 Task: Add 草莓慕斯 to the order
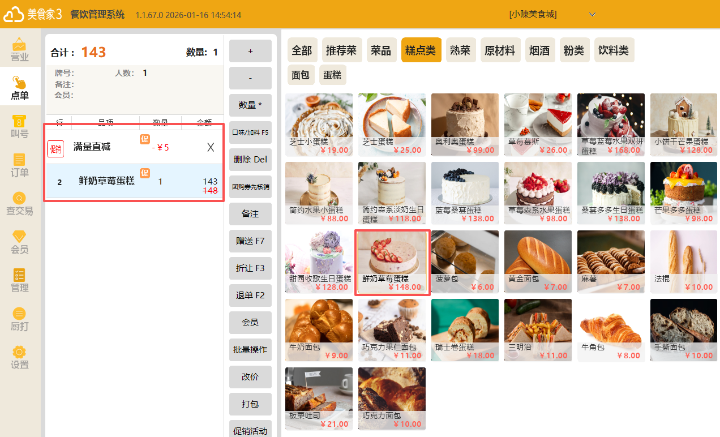pos(538,125)
